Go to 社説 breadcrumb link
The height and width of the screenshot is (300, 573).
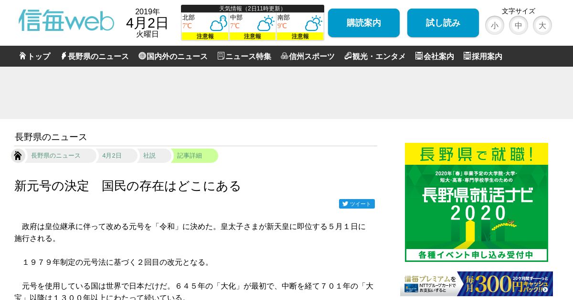tap(149, 156)
